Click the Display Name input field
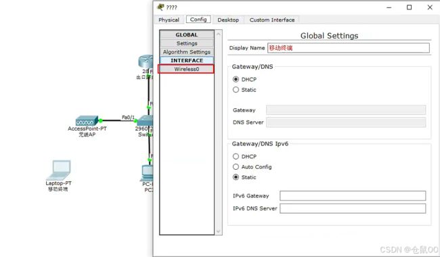 [x=348, y=48]
